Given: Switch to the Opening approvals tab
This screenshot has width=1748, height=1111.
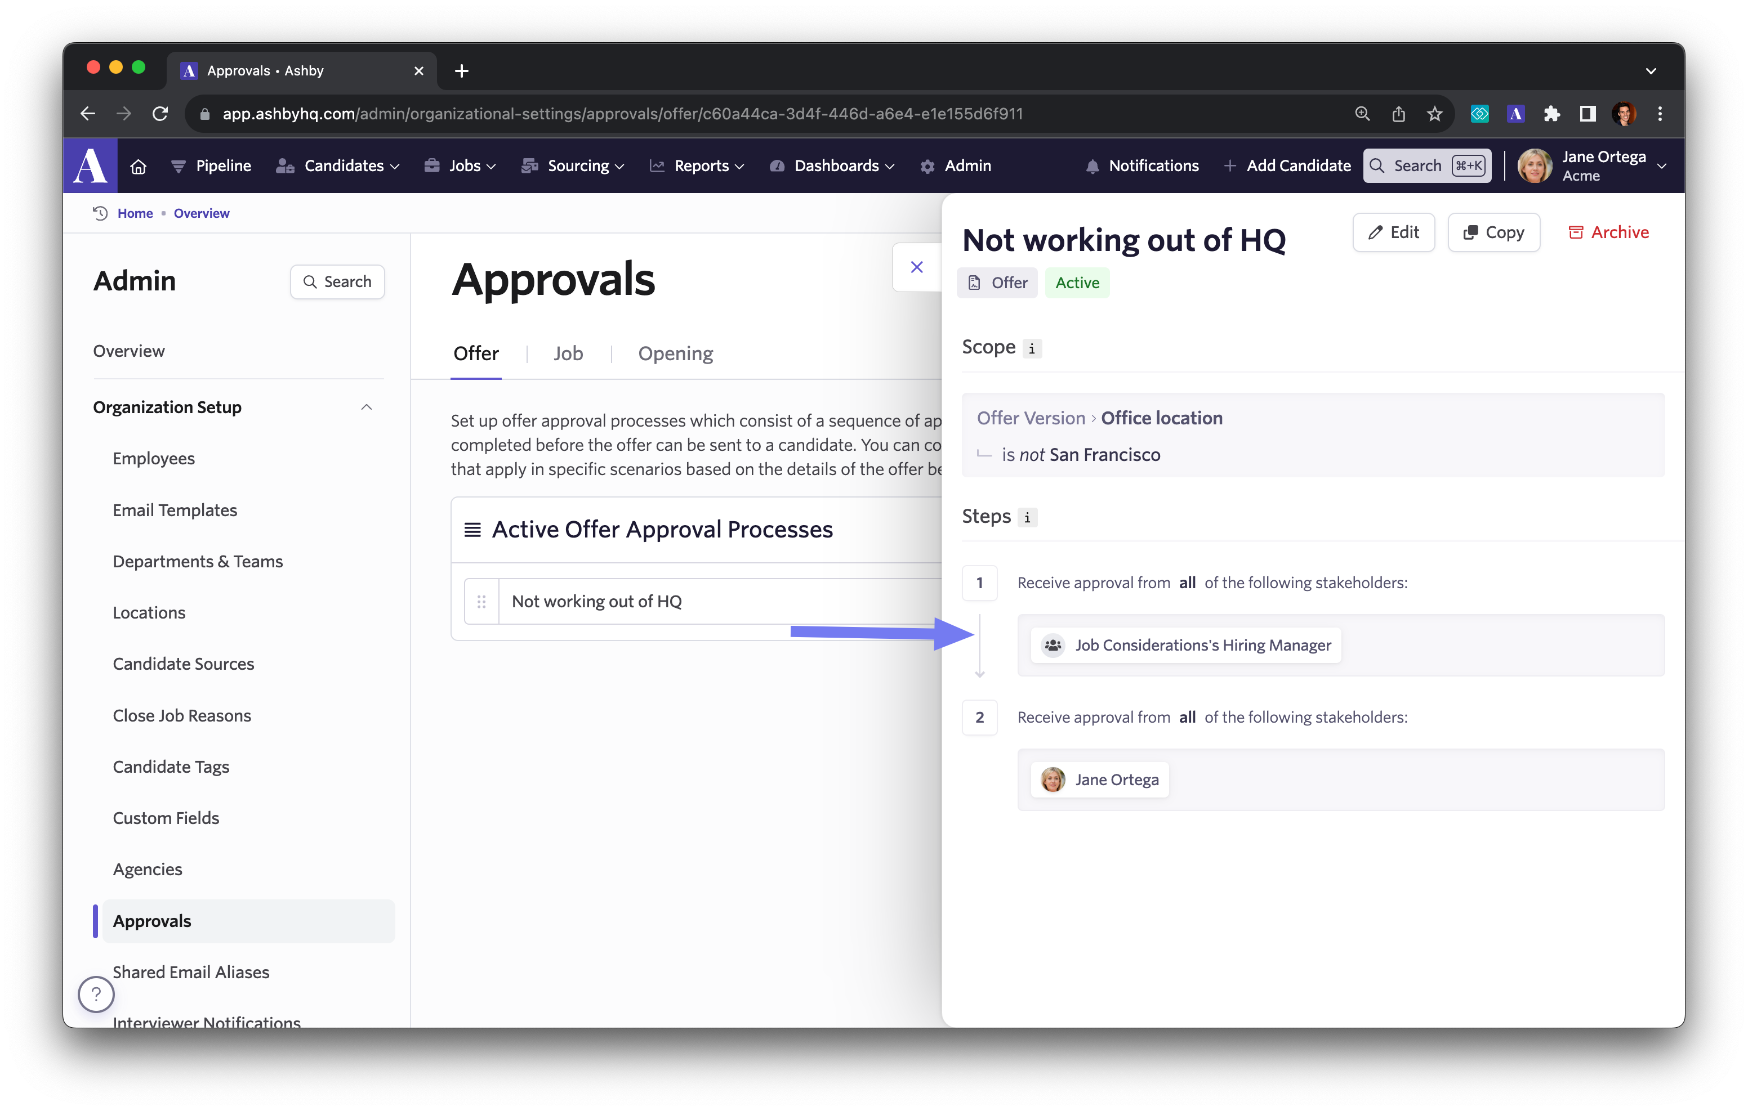Looking at the screenshot, I should coord(675,353).
